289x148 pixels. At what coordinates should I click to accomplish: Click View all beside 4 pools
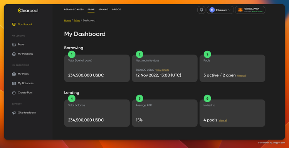point(223,120)
